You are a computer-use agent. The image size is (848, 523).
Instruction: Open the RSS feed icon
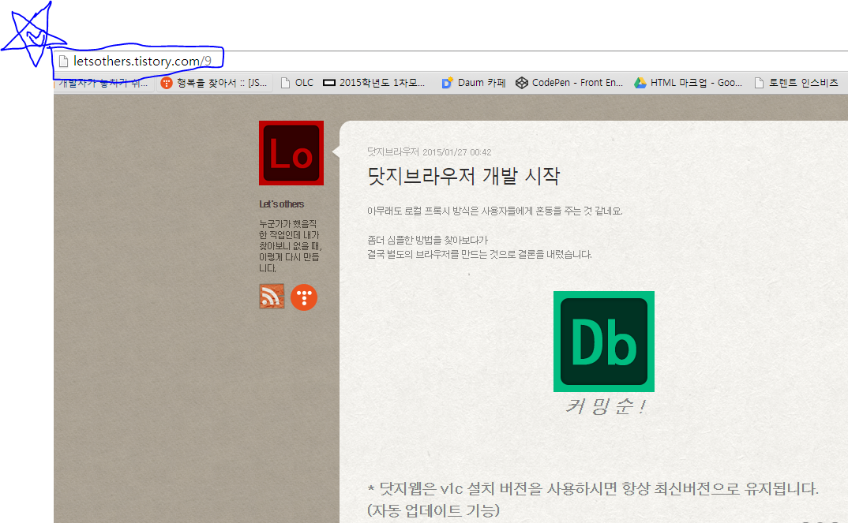(272, 297)
